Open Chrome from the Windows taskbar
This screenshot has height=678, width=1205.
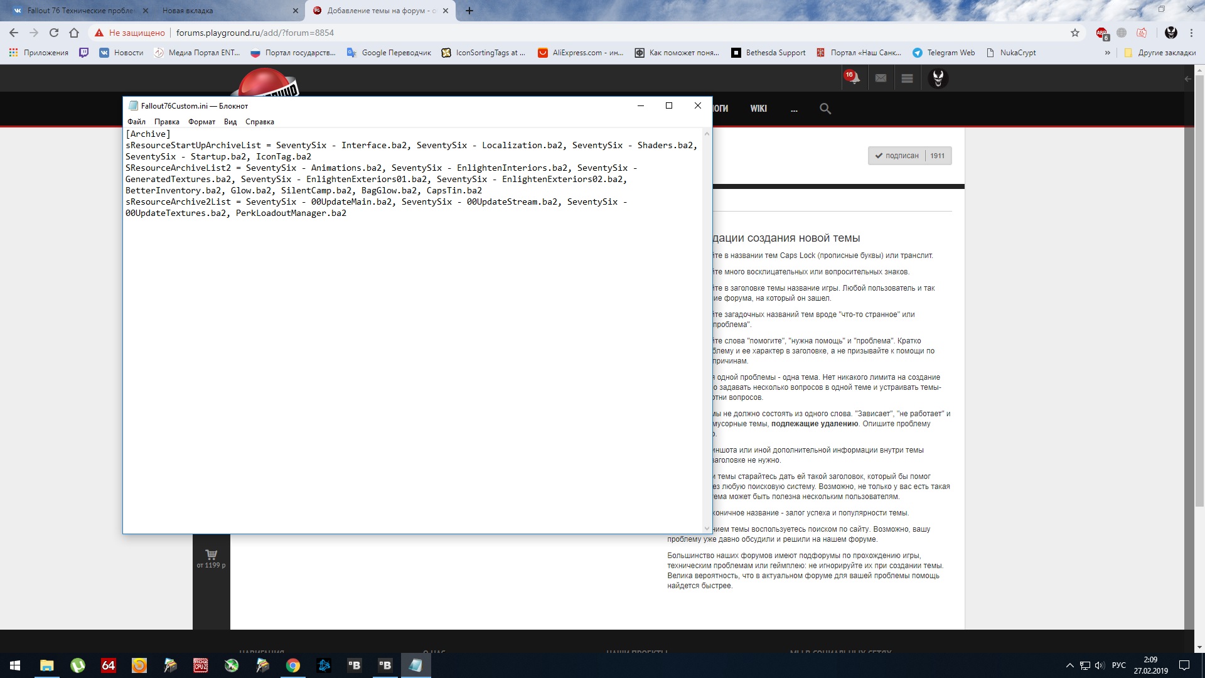click(293, 665)
